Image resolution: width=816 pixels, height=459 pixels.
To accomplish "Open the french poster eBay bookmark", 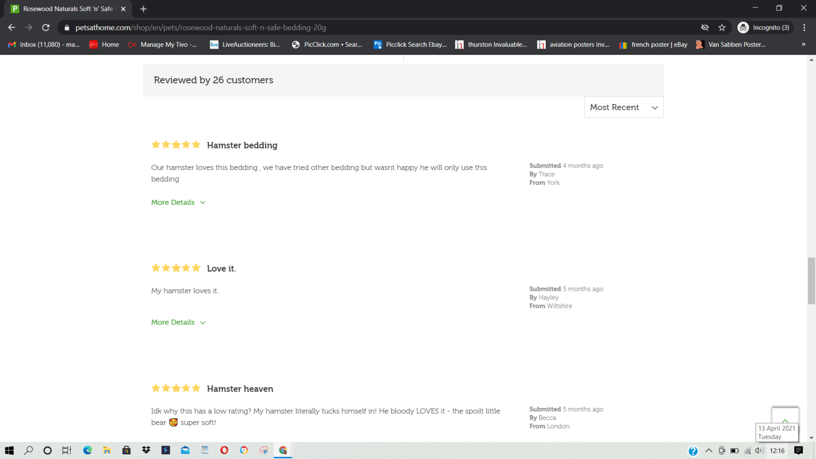I will pyautogui.click(x=653, y=45).
